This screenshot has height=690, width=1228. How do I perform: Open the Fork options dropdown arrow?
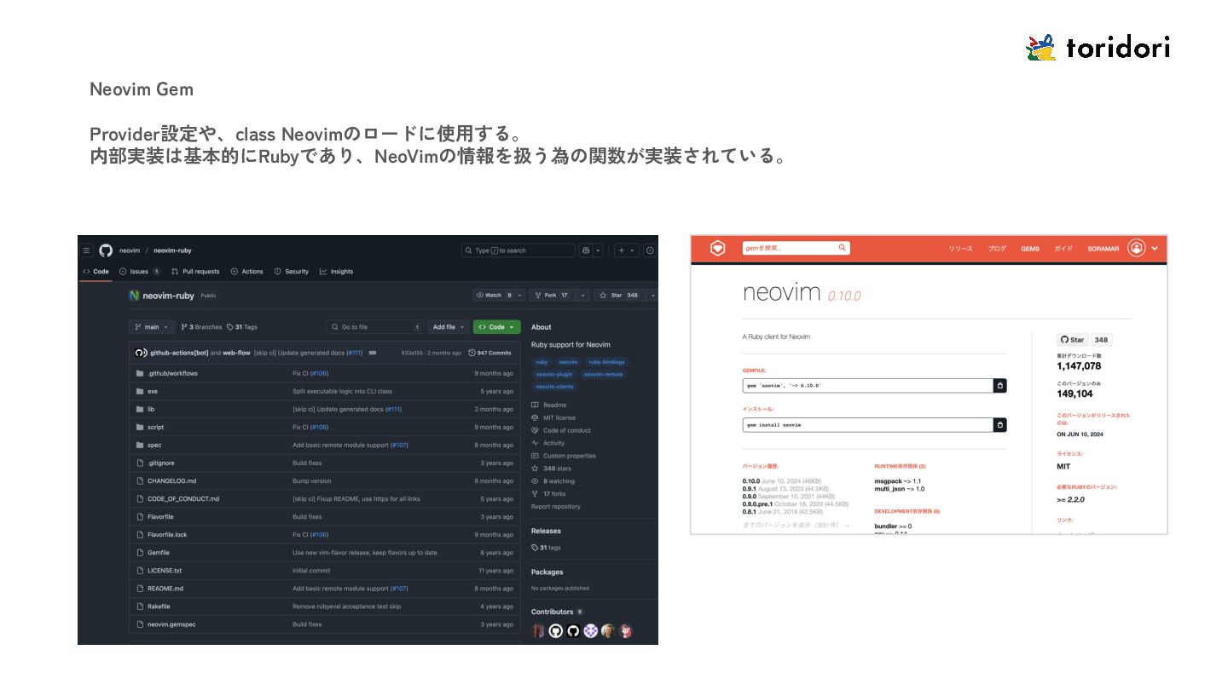[583, 295]
